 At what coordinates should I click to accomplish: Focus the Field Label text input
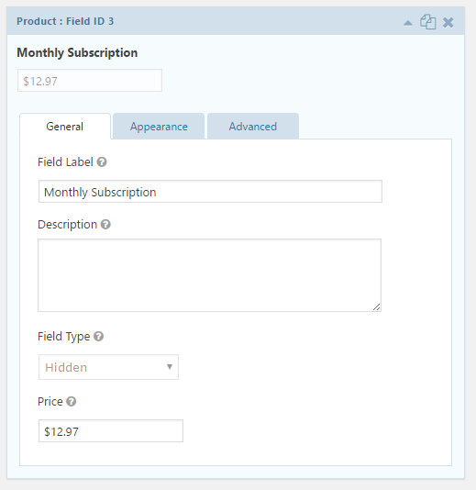[x=210, y=191]
